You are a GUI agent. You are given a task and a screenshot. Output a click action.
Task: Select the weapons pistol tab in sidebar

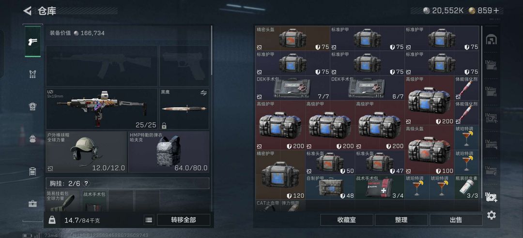click(x=33, y=42)
